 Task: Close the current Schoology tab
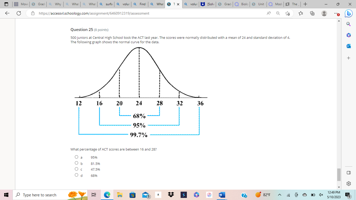(x=178, y=4)
